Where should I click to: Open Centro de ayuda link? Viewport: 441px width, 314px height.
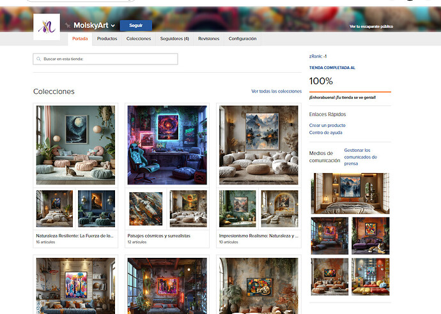click(326, 133)
